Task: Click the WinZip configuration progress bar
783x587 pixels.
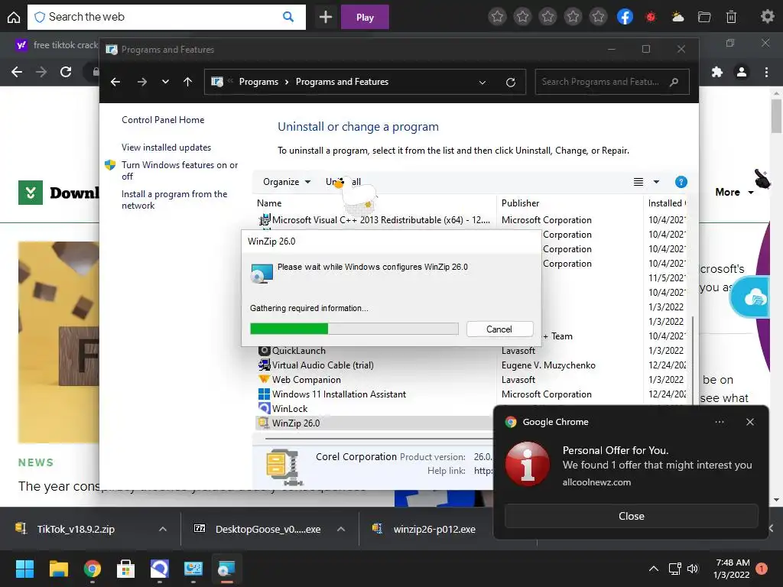Action: (x=354, y=329)
